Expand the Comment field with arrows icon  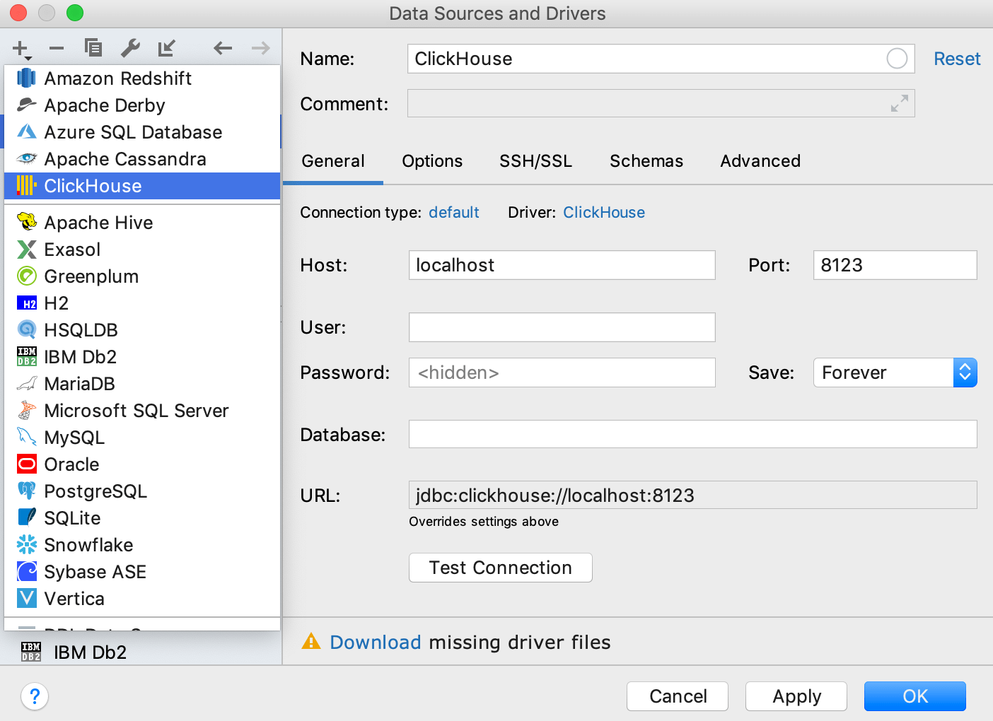click(x=900, y=103)
